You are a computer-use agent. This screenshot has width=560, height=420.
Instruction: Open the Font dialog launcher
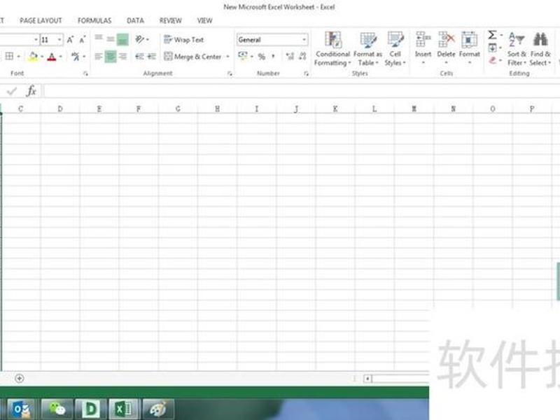85,73
